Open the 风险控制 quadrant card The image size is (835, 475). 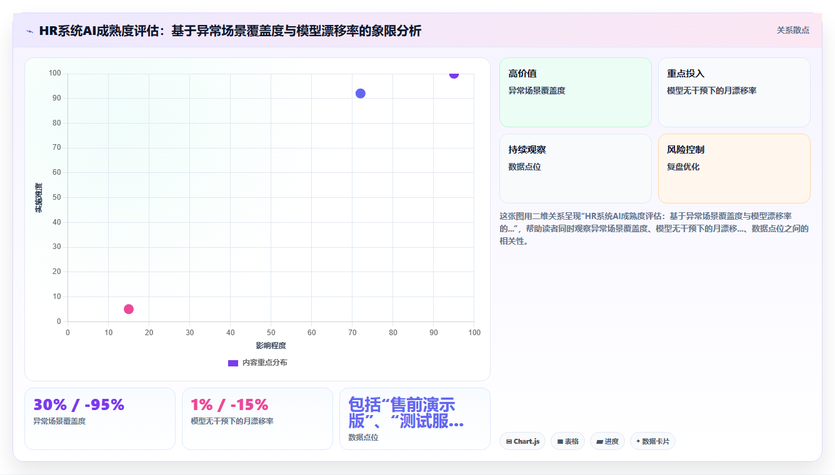pos(734,169)
